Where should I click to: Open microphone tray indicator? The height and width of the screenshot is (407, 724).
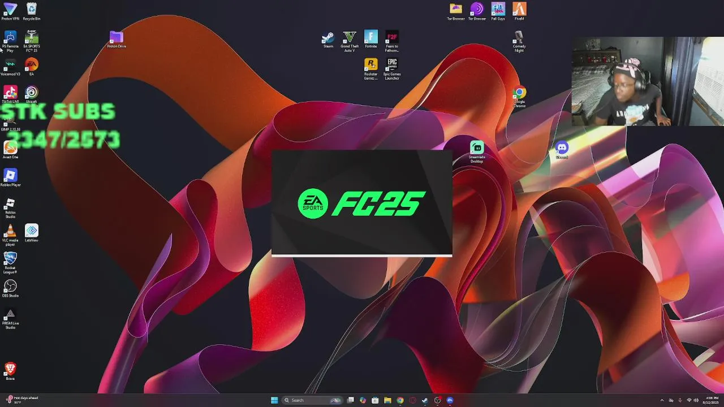tap(680, 400)
